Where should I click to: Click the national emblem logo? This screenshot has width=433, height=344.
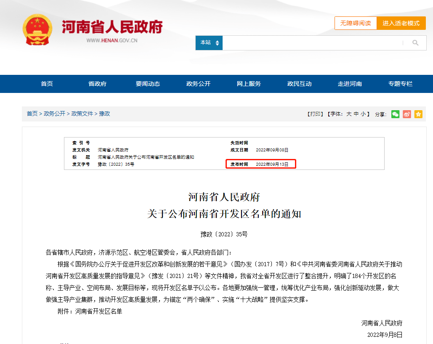[x=37, y=29]
